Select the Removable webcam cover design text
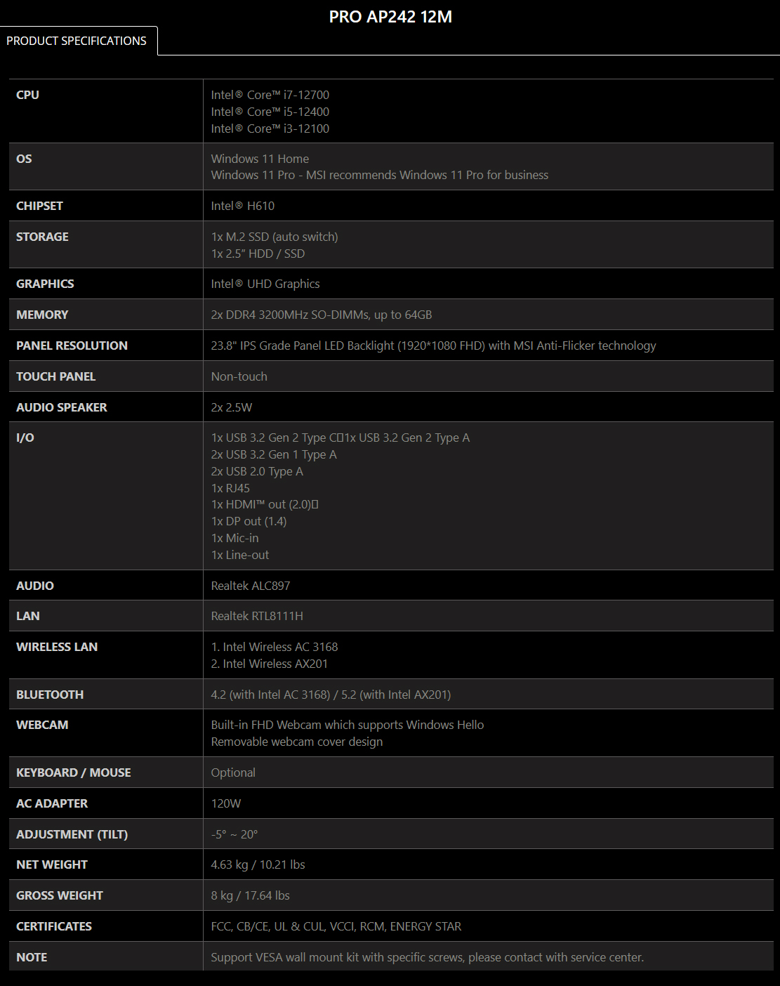Screen dimensions: 780x986 click(296, 742)
